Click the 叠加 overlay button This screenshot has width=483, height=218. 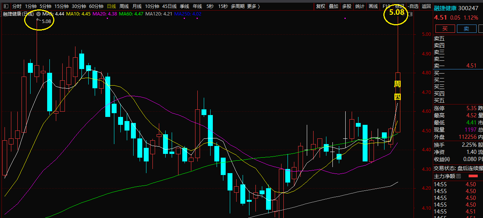(334, 6)
